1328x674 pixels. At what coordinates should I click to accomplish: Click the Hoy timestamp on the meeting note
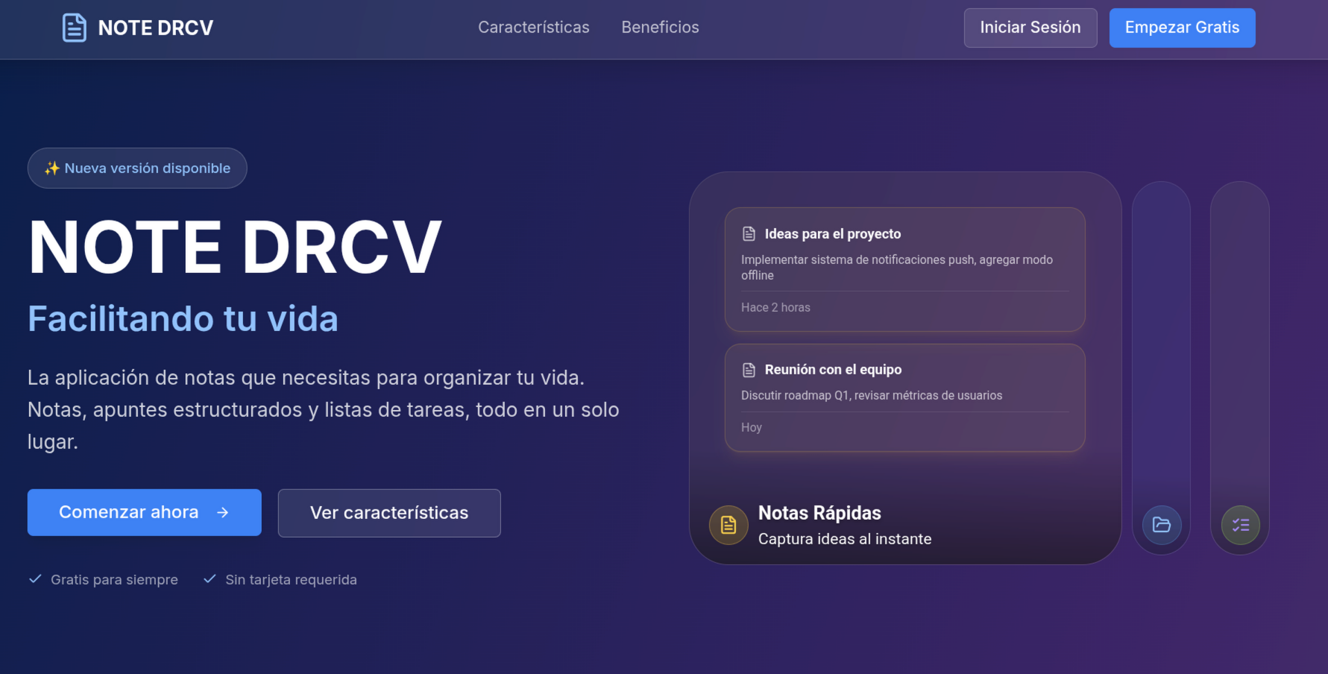point(752,427)
